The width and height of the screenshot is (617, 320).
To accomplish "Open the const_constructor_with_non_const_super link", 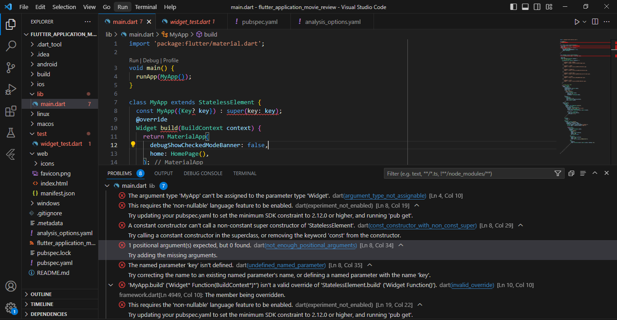I will click(x=423, y=225).
